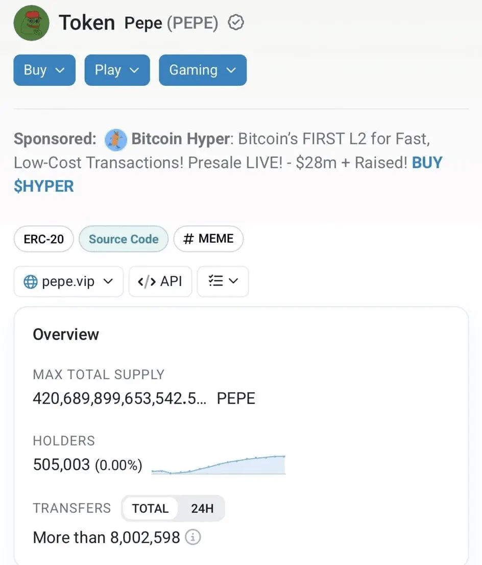Screen dimensions: 482x565
Task: Open the checklist icon menu
Action: pyautogui.click(x=223, y=281)
